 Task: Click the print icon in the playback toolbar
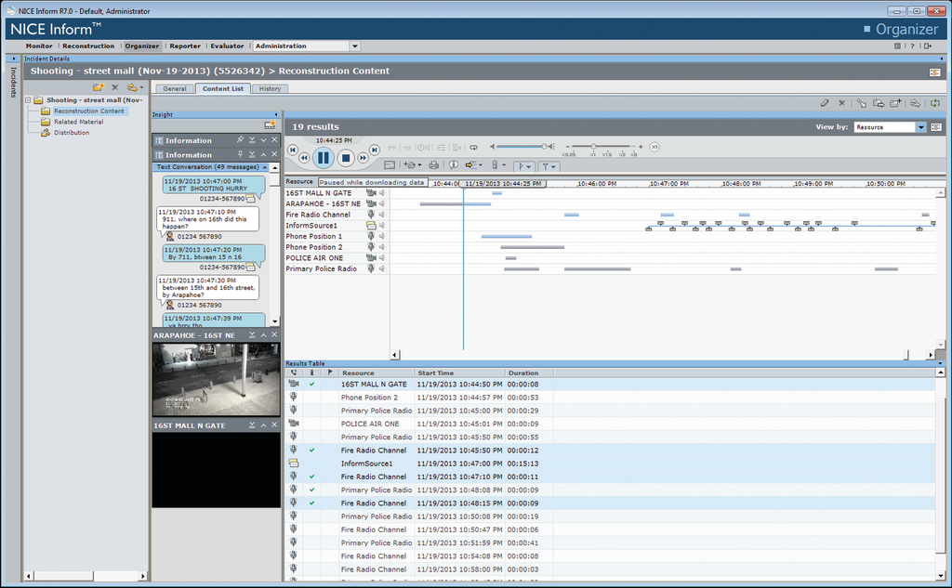tap(434, 165)
